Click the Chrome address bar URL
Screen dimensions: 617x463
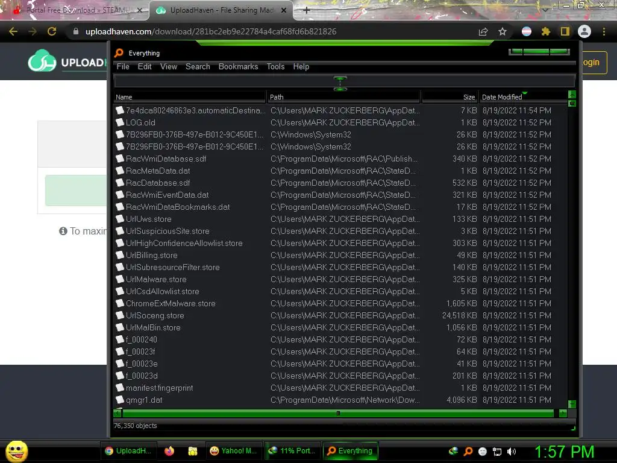click(x=211, y=31)
